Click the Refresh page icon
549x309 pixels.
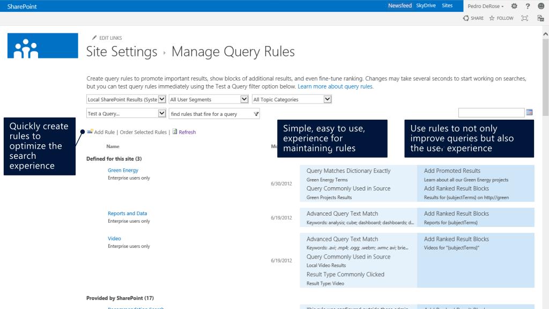click(x=175, y=132)
